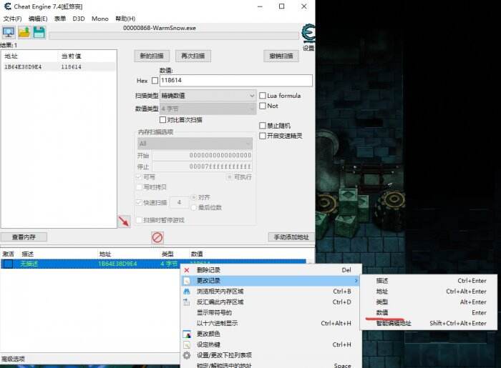Viewport: 501px width, 368px height.
Task: Open the File menu
Action: click(12, 19)
